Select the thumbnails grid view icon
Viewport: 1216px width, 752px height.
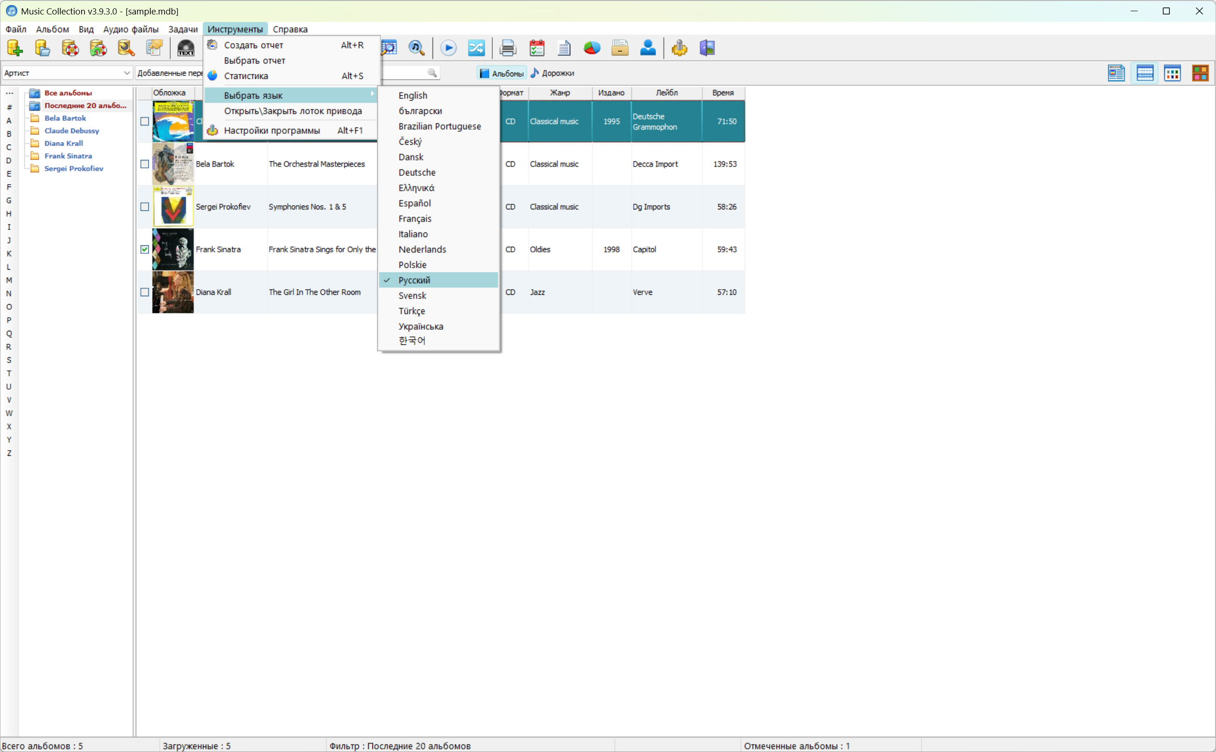1172,73
